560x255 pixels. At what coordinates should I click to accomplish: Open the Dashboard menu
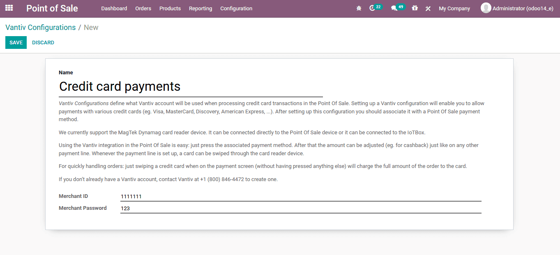(114, 8)
